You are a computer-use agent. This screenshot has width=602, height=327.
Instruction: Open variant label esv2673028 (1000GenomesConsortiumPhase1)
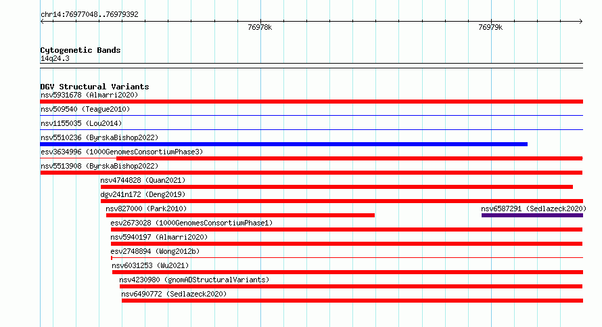point(191,223)
